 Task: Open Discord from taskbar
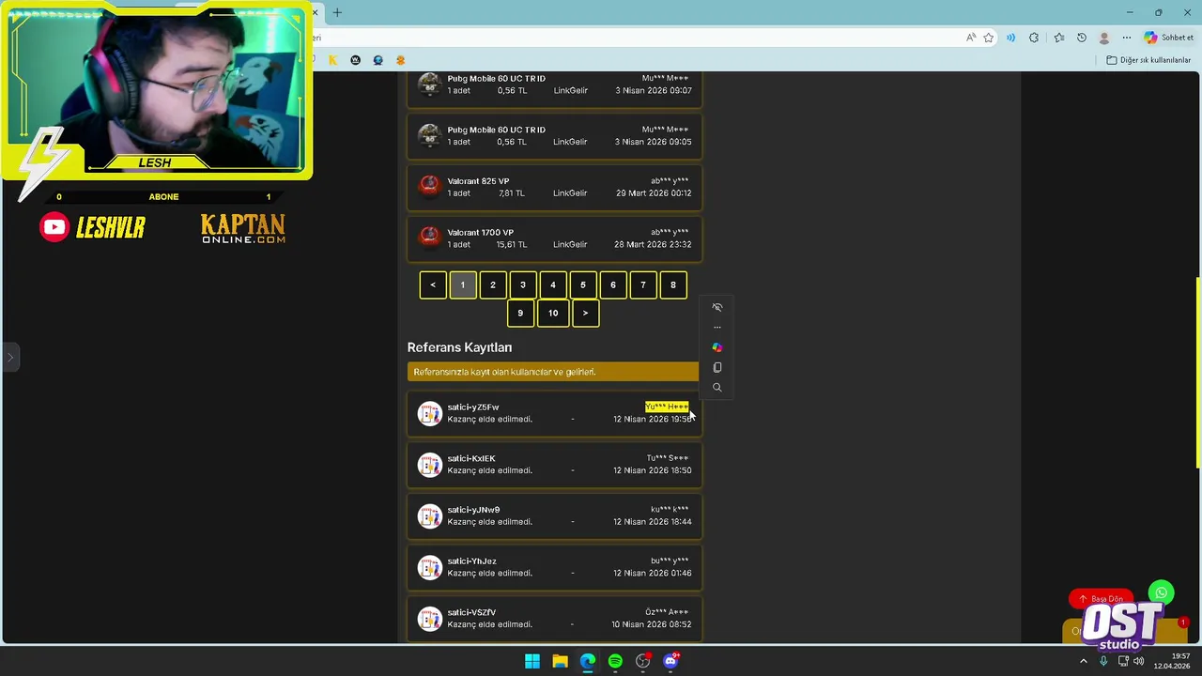pyautogui.click(x=670, y=661)
